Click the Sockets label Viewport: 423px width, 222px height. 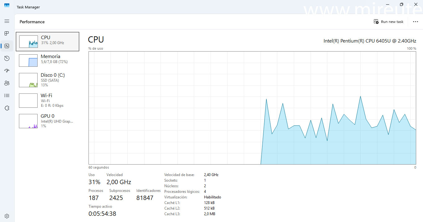click(x=171, y=180)
